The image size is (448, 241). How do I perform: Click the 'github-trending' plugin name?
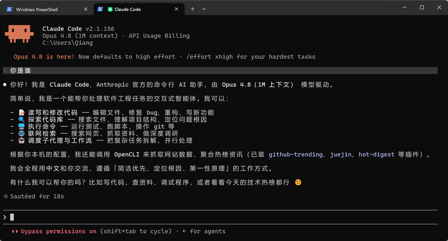point(296,154)
